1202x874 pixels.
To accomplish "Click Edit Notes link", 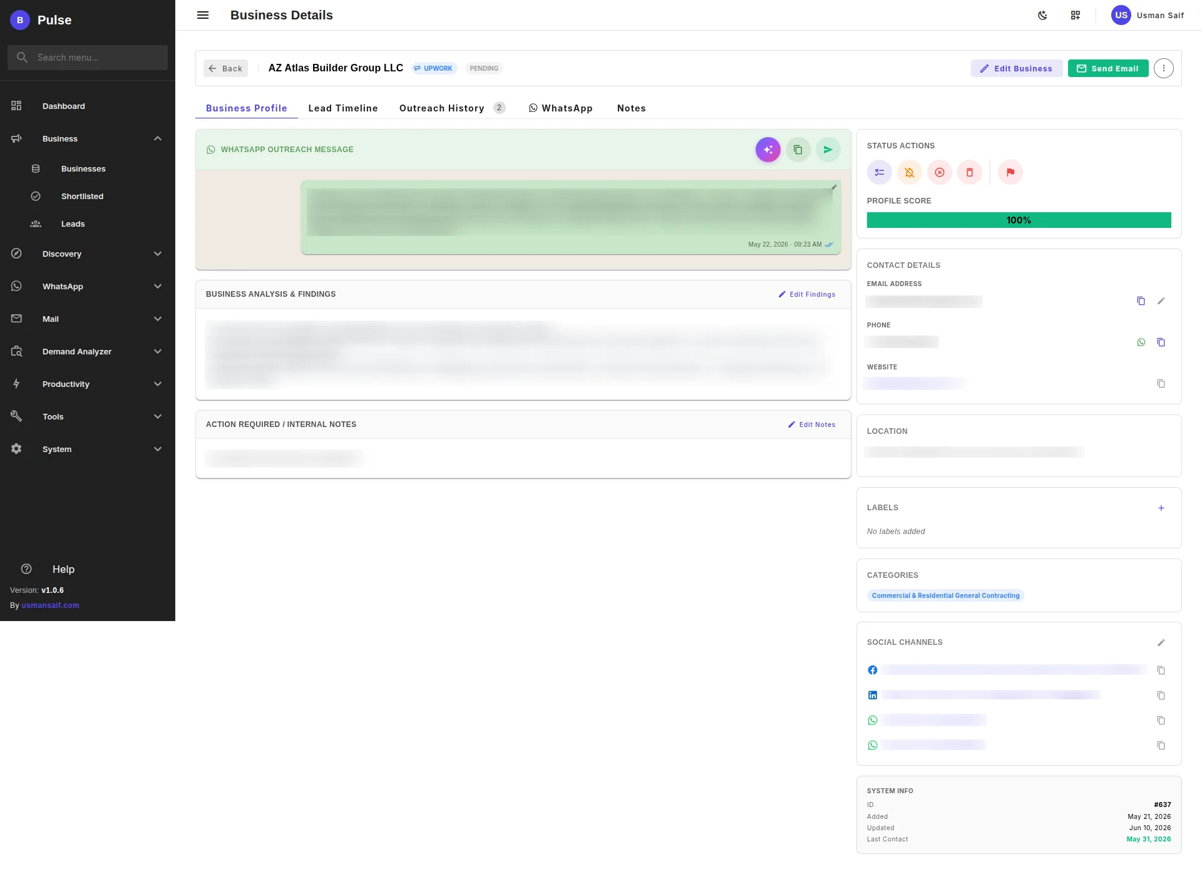I will point(811,424).
